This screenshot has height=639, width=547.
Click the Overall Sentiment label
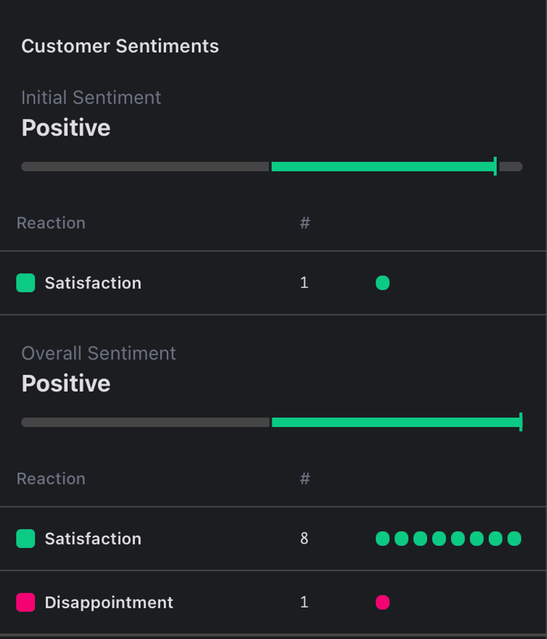click(98, 354)
